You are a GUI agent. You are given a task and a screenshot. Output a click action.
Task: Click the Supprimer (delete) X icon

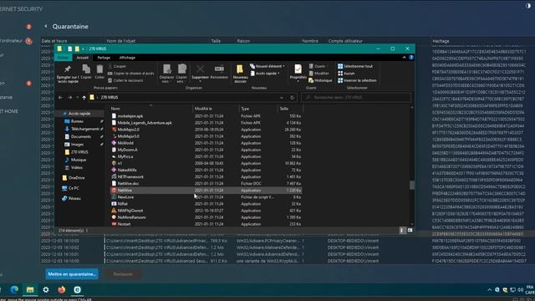tap(200, 69)
